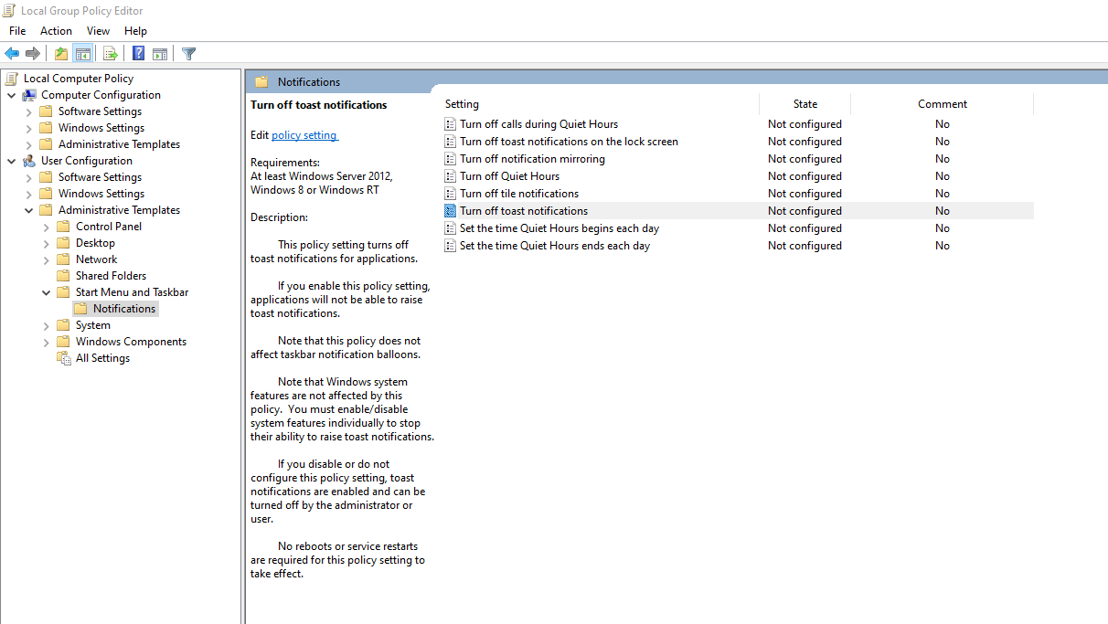The width and height of the screenshot is (1108, 624).
Task: Expand the Desktop tree node
Action: click(x=47, y=243)
